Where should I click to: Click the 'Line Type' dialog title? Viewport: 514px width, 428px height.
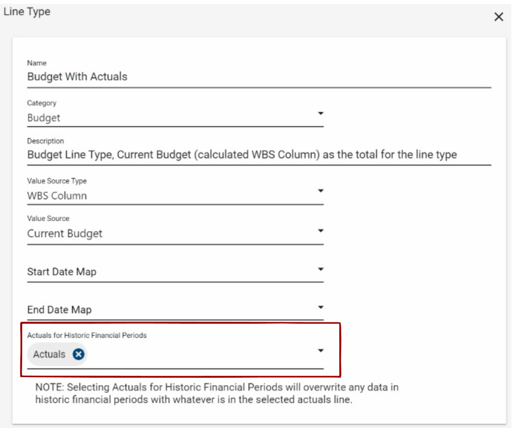pos(27,11)
